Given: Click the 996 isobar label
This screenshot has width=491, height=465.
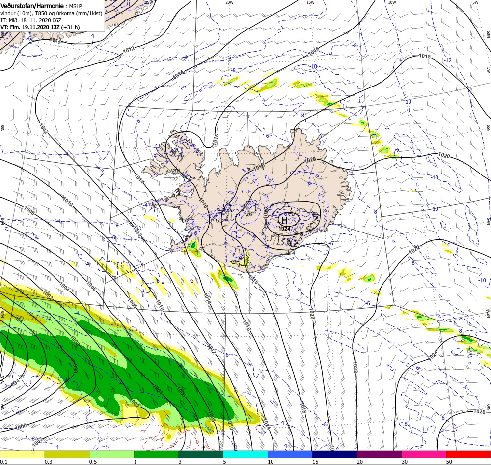Looking at the screenshot, I should 19,320.
